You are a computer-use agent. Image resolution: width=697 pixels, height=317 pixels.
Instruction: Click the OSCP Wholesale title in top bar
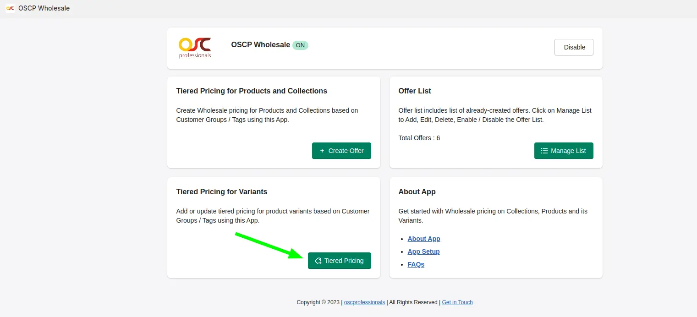44,8
